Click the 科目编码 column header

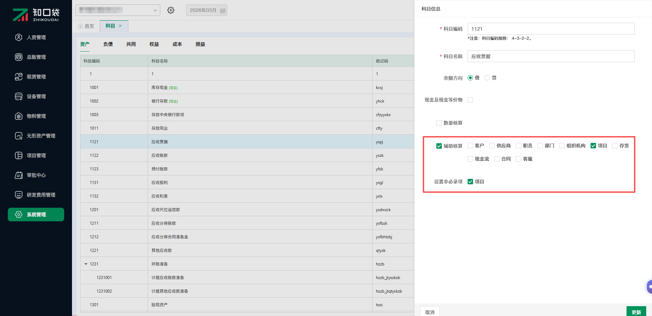(x=114, y=61)
